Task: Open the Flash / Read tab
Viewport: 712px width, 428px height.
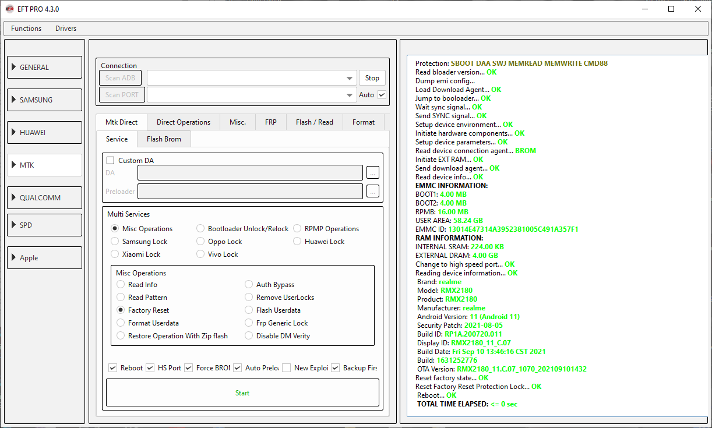Action: click(315, 122)
